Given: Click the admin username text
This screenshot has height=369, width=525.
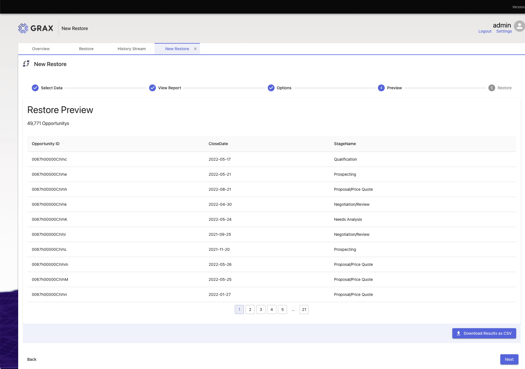Looking at the screenshot, I should [502, 25].
